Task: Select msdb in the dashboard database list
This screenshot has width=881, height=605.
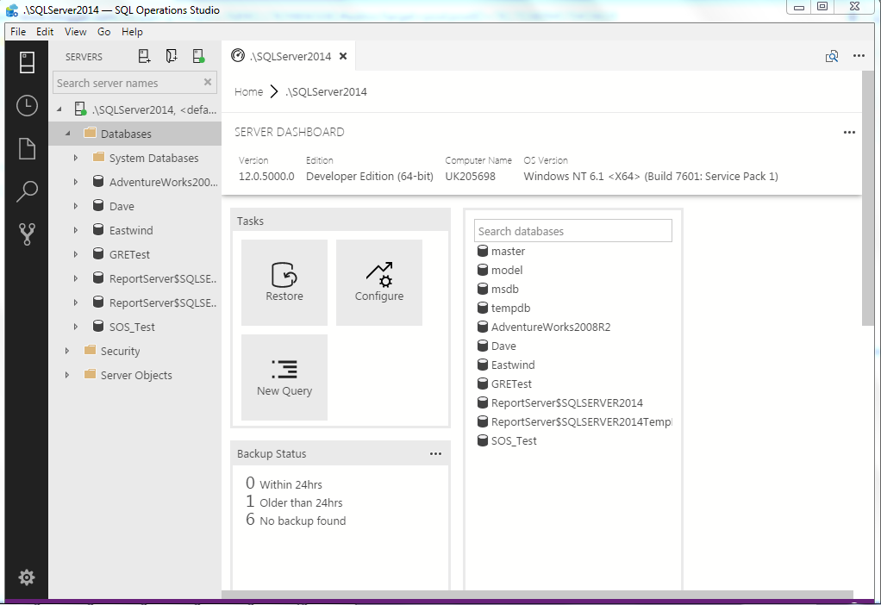Action: click(x=504, y=290)
